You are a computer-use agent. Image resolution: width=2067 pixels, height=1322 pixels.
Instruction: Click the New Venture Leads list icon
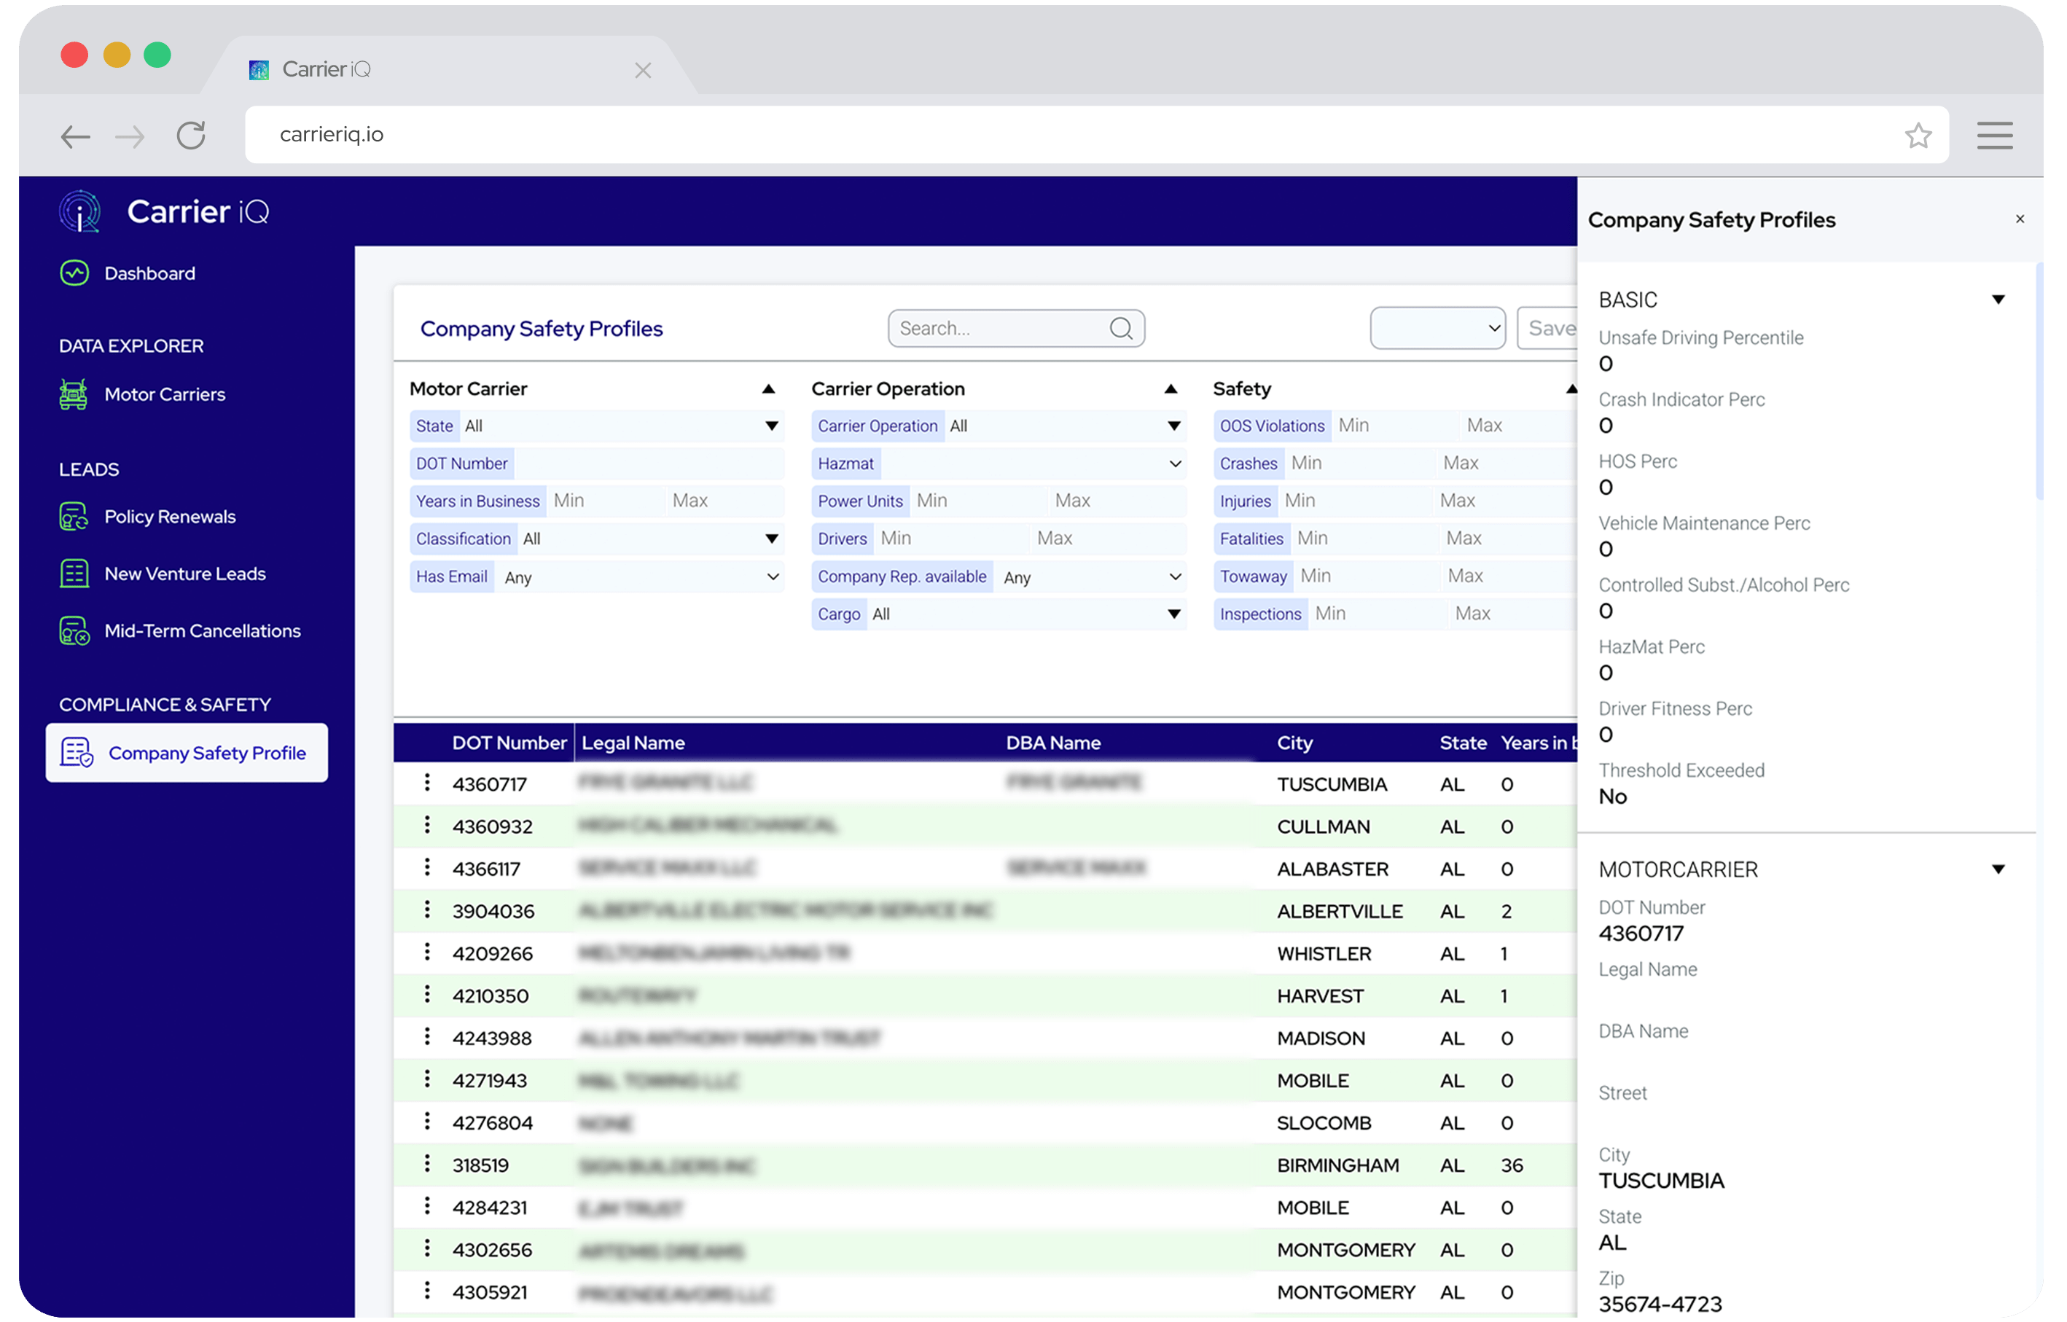[74, 574]
